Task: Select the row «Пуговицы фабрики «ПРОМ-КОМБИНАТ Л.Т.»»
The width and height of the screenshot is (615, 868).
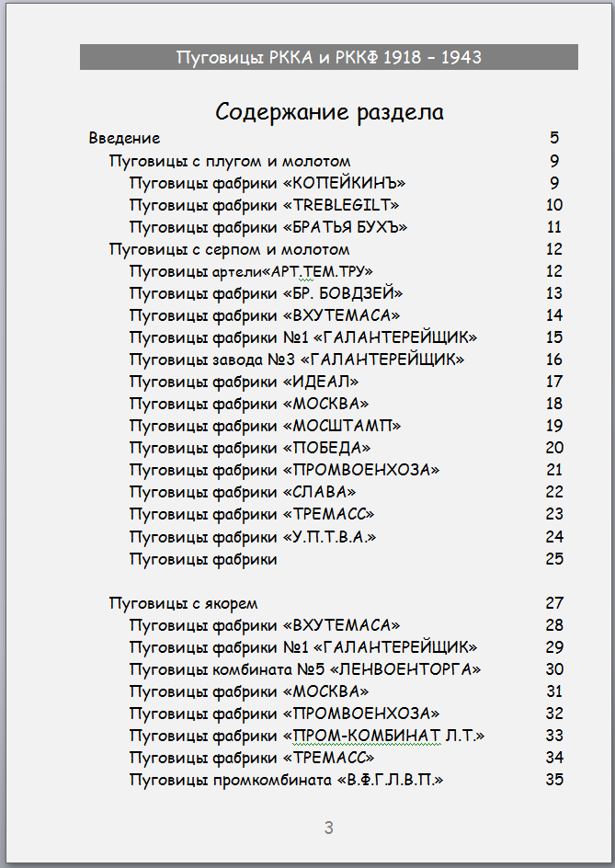Action: [307, 736]
